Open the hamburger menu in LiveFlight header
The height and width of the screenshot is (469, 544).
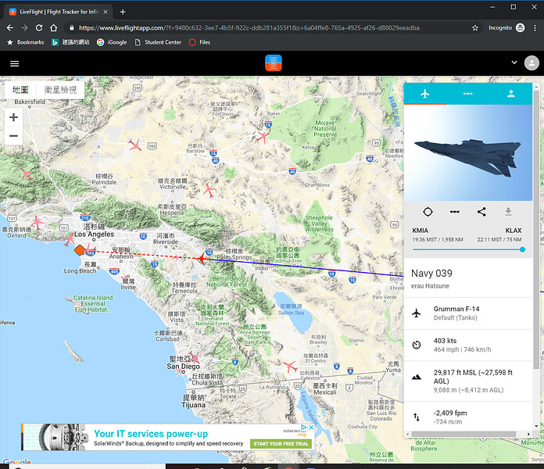pos(15,63)
